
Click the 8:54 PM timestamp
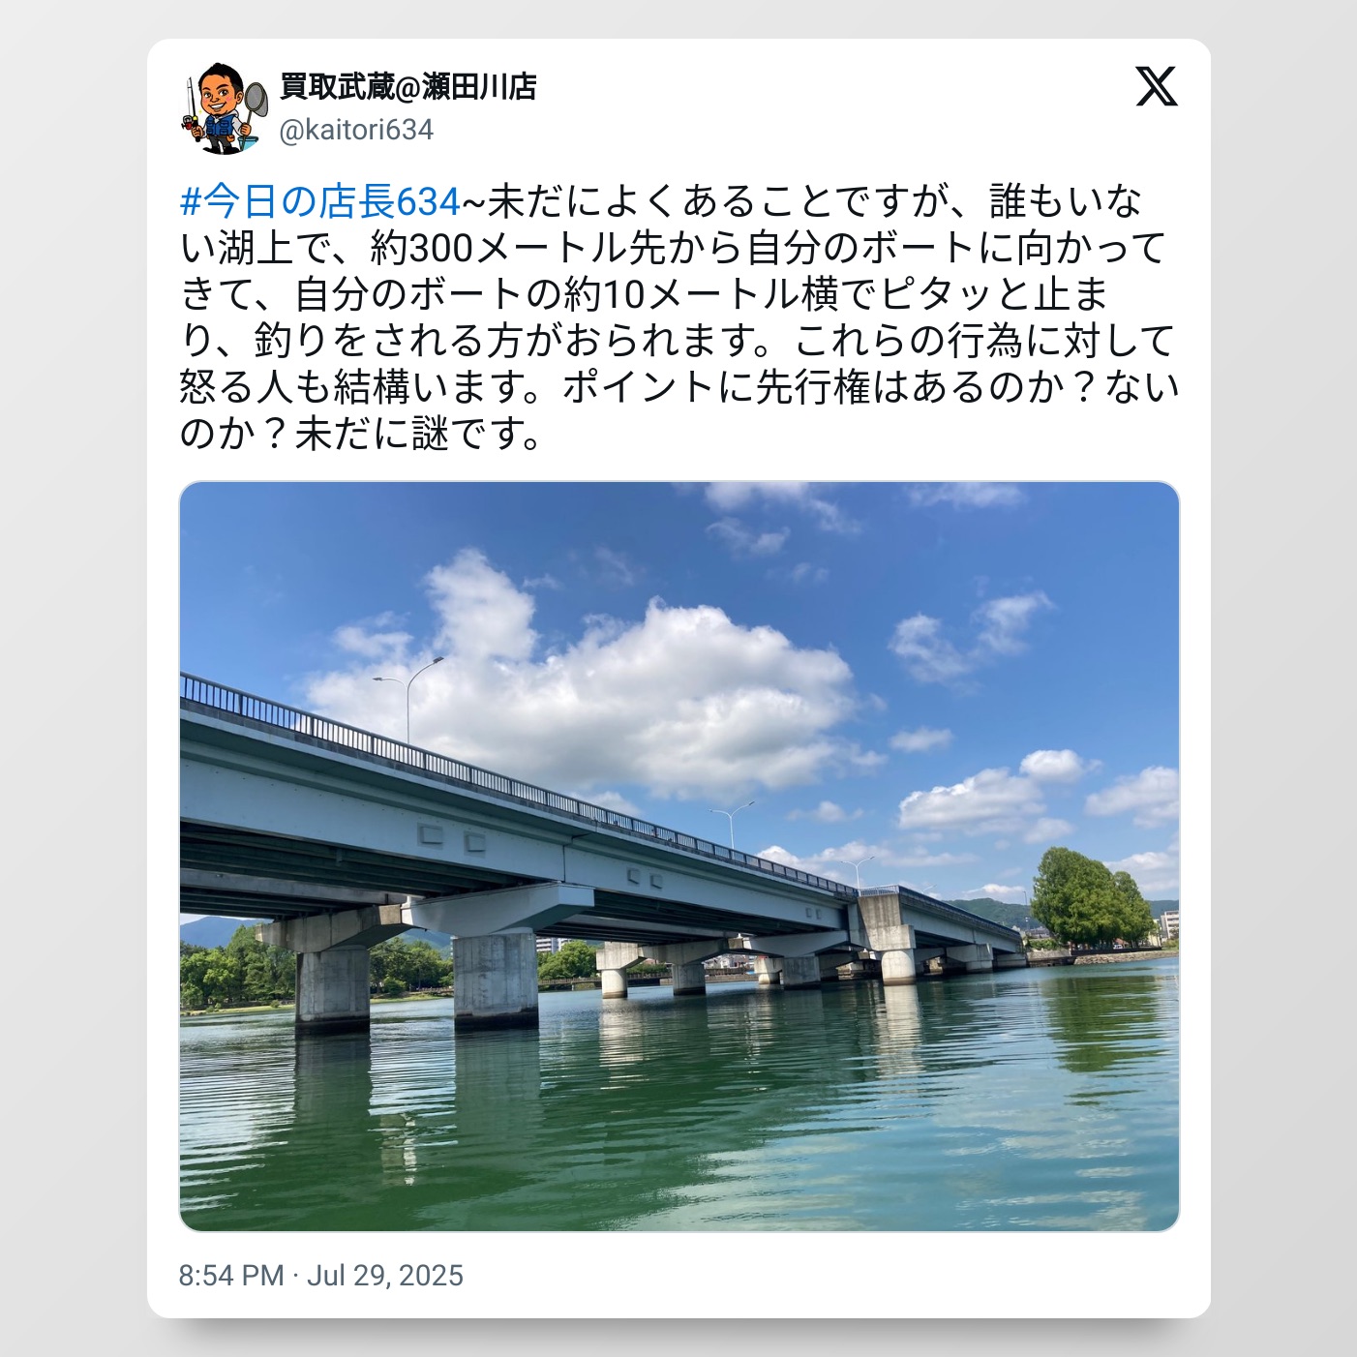click(x=231, y=1276)
